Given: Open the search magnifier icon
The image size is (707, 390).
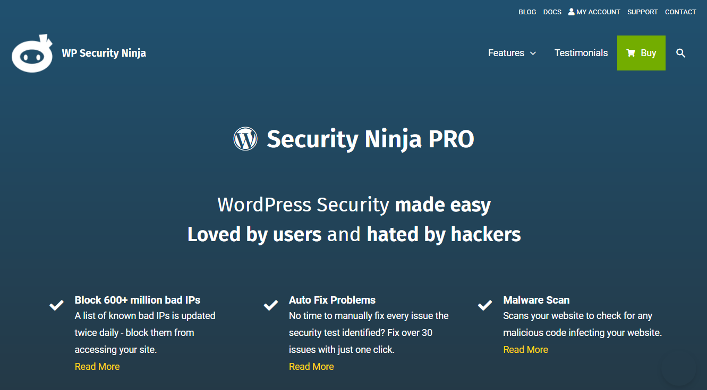Looking at the screenshot, I should click(x=681, y=53).
